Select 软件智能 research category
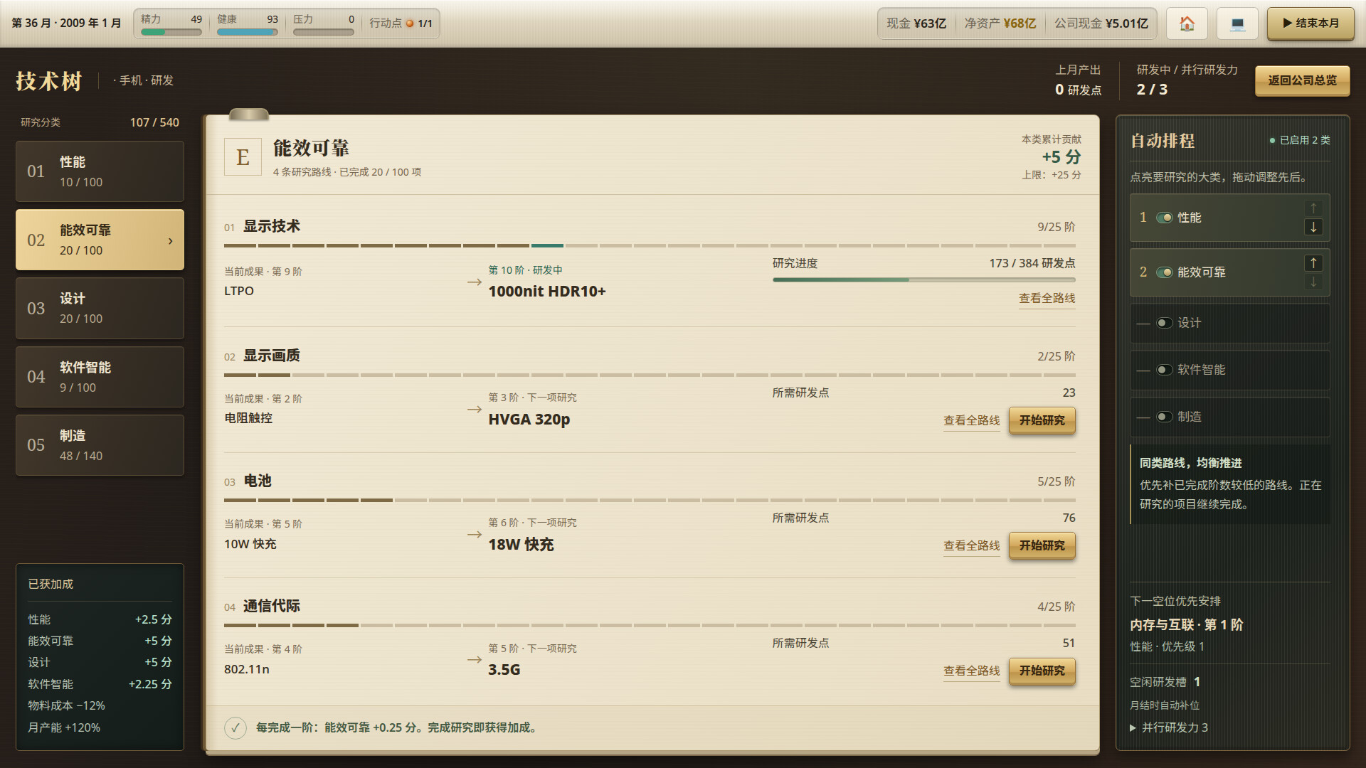The height and width of the screenshot is (768, 1366). click(100, 377)
